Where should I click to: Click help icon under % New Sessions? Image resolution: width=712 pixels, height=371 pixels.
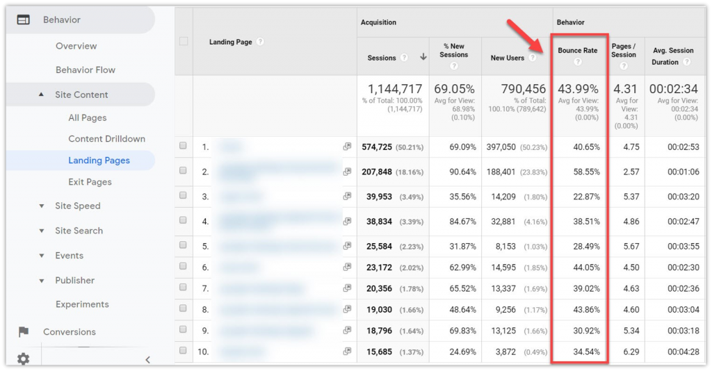click(x=453, y=66)
